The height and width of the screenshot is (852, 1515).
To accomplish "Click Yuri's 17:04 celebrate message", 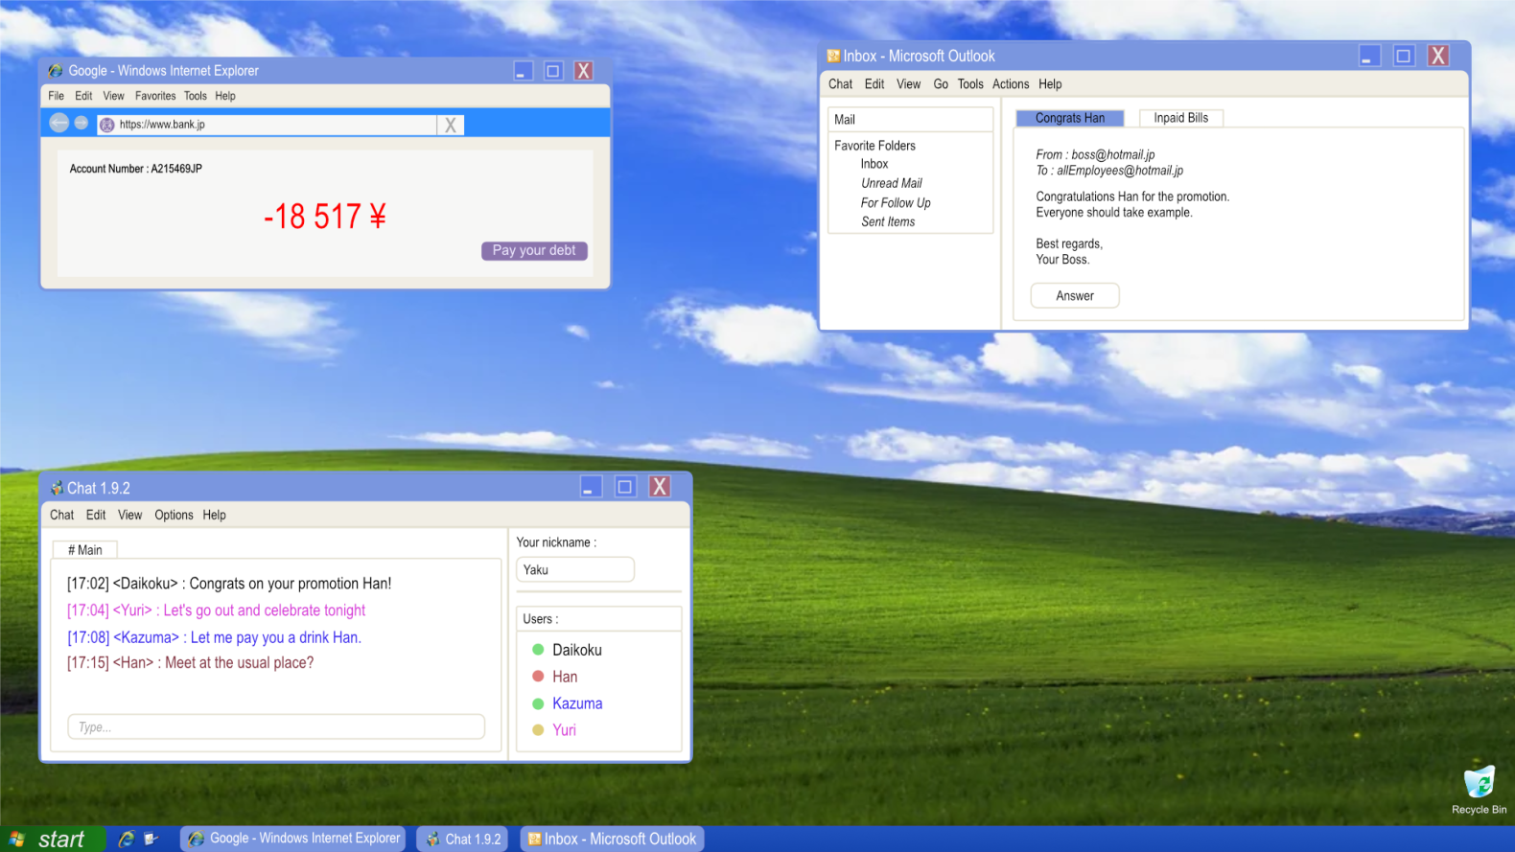I will tap(216, 610).
